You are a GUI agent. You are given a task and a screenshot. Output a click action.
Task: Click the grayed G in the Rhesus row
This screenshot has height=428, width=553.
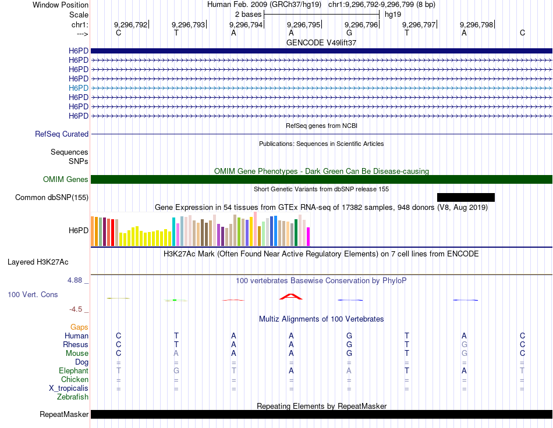click(465, 344)
